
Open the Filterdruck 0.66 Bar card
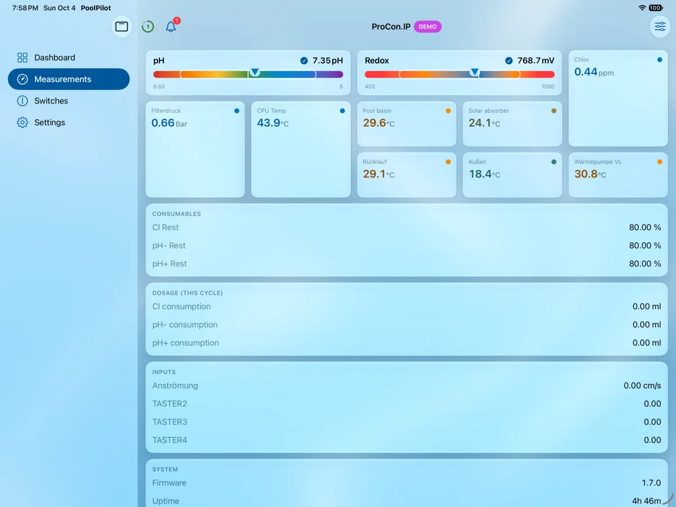point(195,149)
